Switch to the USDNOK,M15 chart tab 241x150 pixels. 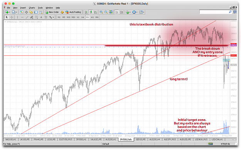[x=201, y=139]
